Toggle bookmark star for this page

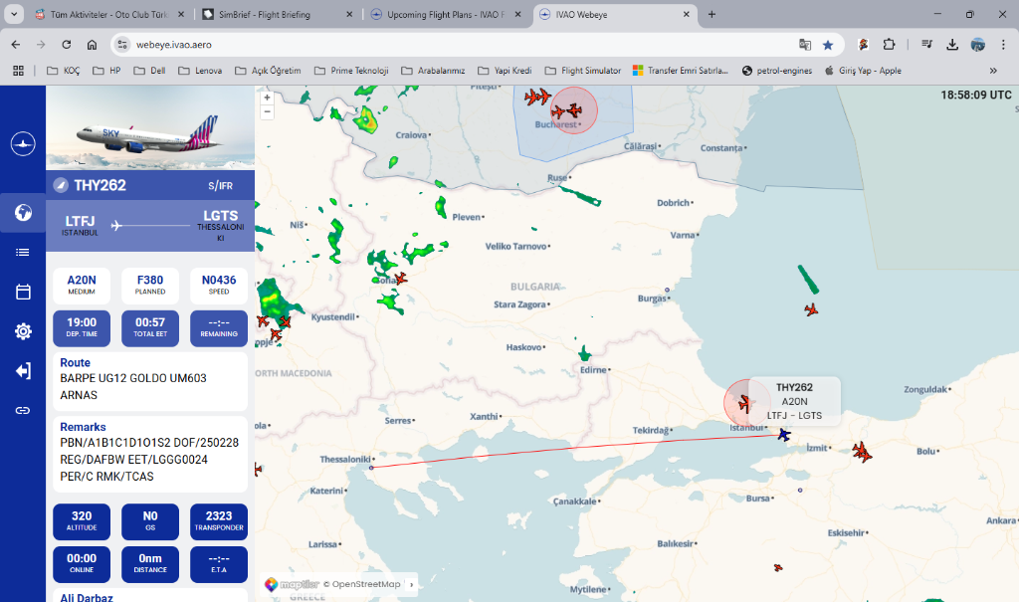(x=828, y=45)
